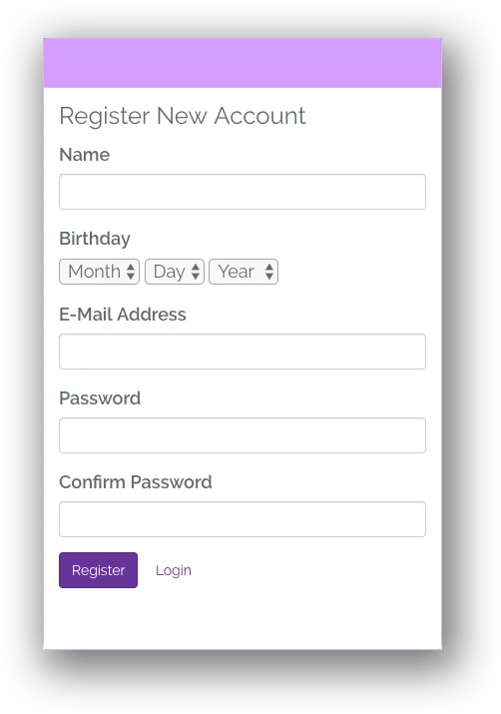Click the blank card area below Register button
The width and height of the screenshot is (501, 714).
click(243, 619)
